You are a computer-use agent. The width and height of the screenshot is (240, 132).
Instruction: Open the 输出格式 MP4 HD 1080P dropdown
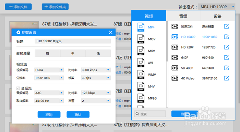point(217,7)
